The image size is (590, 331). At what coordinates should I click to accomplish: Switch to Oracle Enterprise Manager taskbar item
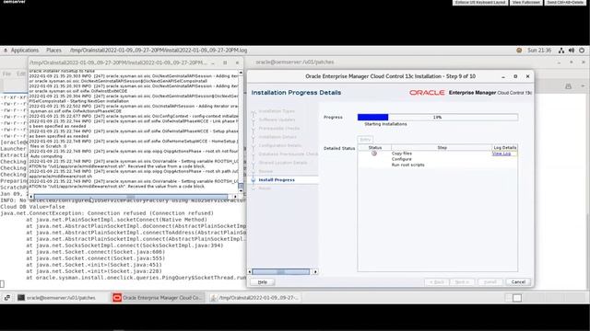(158, 298)
